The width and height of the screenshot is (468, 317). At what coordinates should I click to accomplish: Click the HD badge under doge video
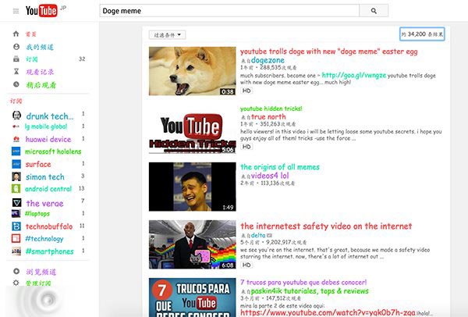click(x=246, y=91)
